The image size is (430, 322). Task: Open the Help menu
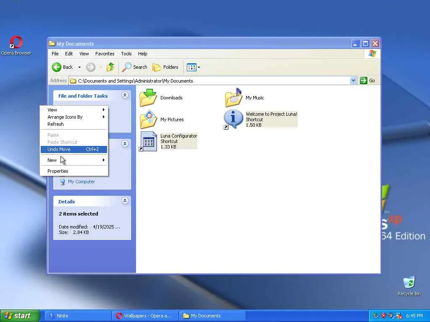[x=143, y=54]
